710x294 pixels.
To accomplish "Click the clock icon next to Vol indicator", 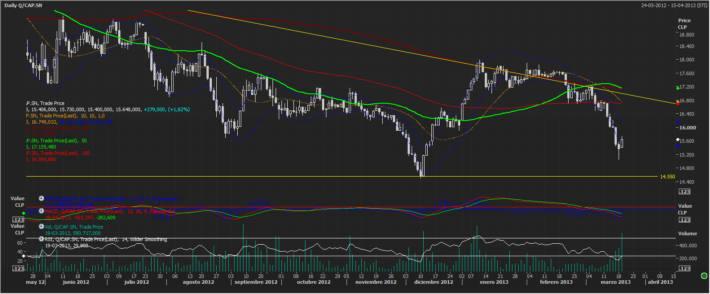I will (41, 226).
